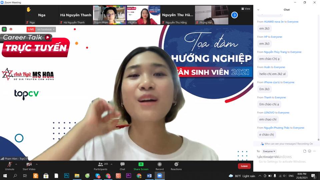The width and height of the screenshot is (320, 180).
Task: Attach a file in chat
Action: [305, 151]
